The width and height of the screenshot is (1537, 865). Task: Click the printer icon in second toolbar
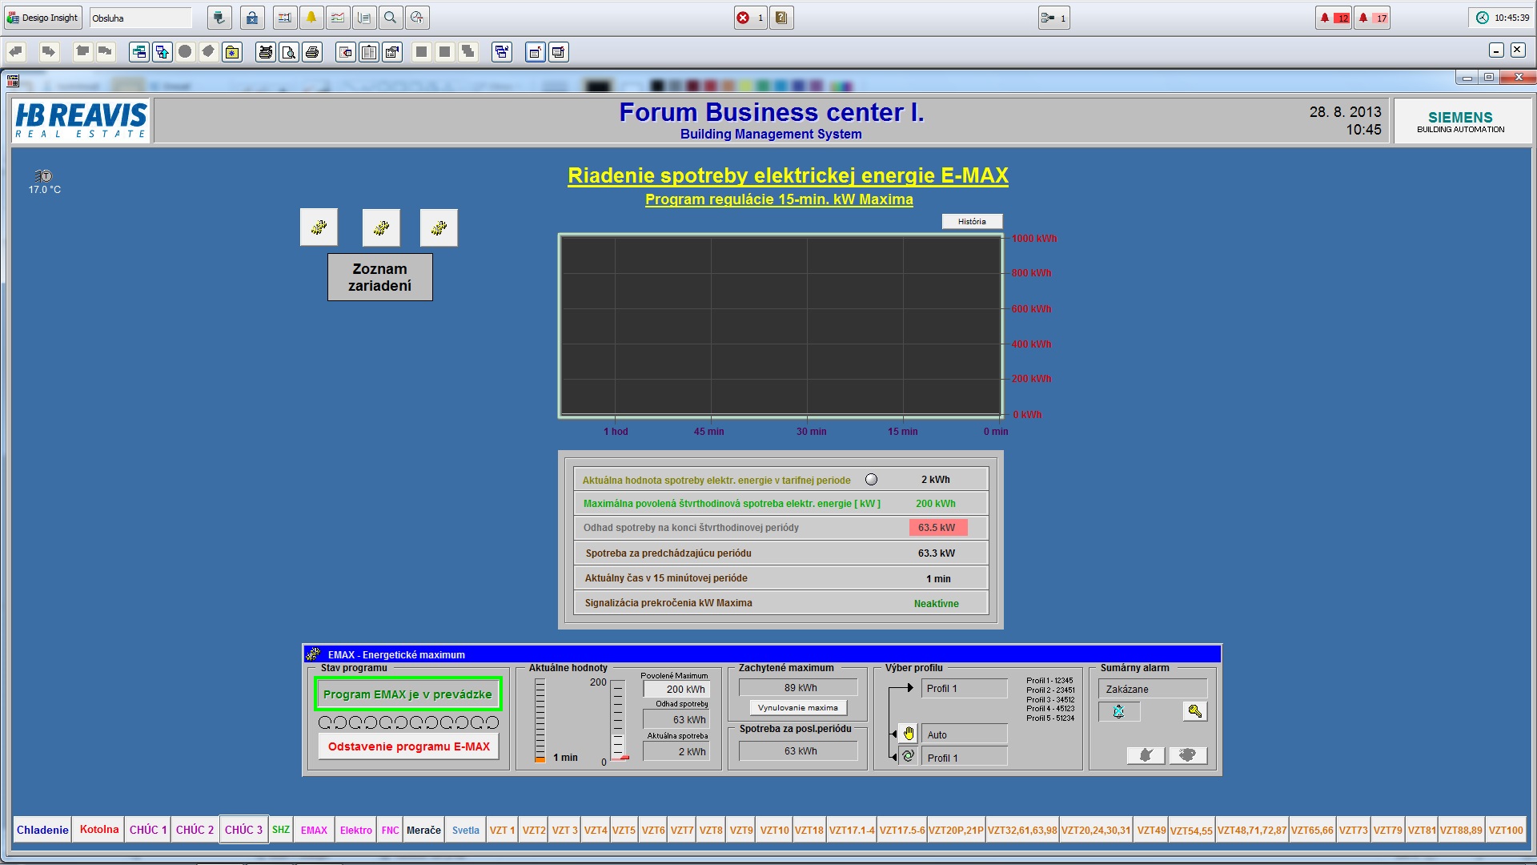tap(312, 52)
